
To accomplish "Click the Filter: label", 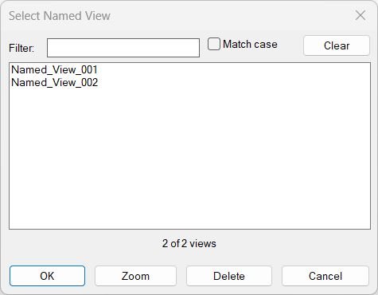I will (x=21, y=48).
